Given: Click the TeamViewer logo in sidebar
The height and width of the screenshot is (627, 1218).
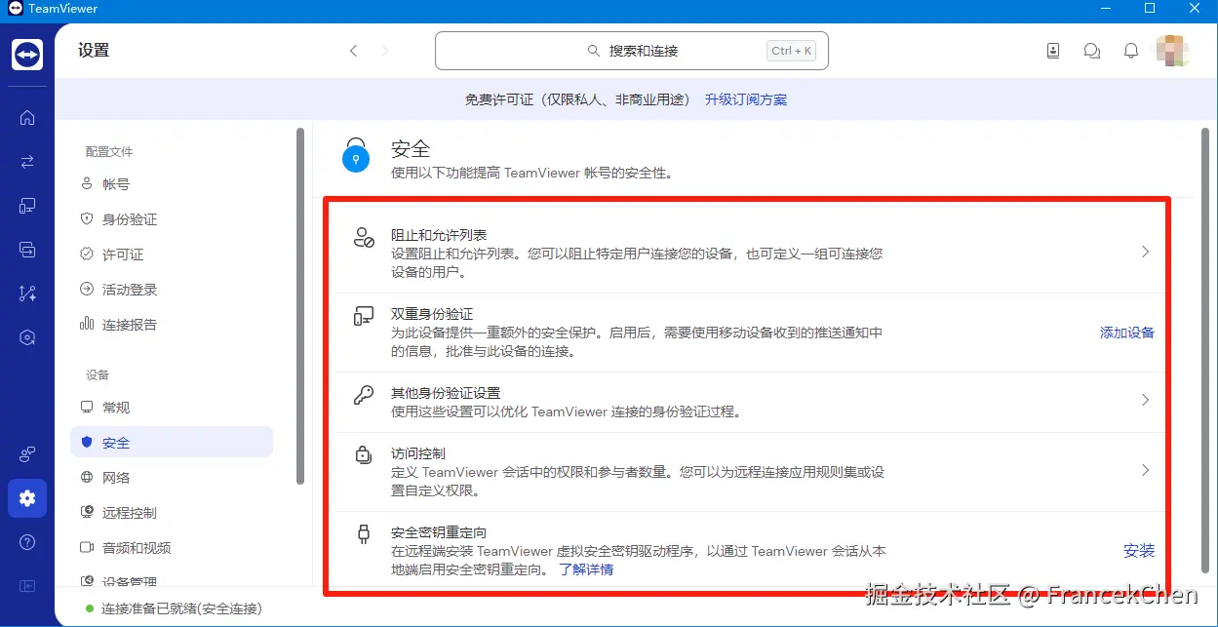Looking at the screenshot, I should click(x=27, y=55).
